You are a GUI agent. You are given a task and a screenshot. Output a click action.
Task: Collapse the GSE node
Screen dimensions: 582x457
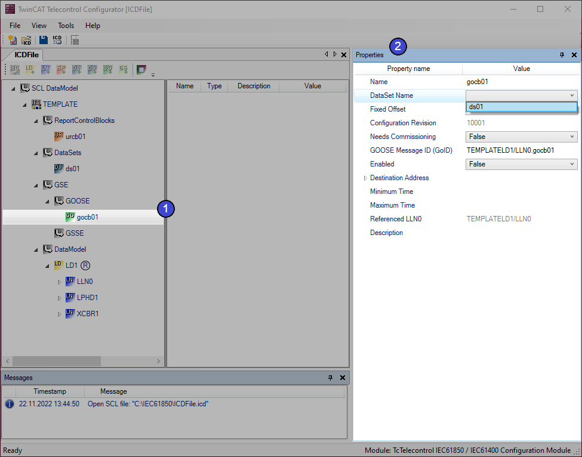[36, 186]
